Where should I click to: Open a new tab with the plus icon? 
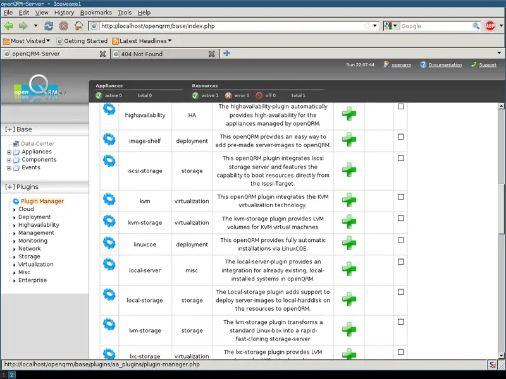coord(226,53)
